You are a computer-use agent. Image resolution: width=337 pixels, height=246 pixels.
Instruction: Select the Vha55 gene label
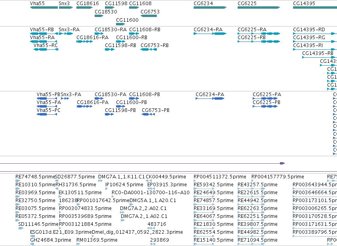(x=37, y=4)
